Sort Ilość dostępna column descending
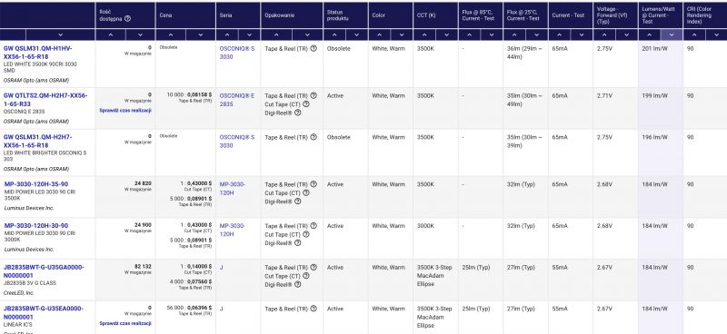727x334 pixels. (x=140, y=34)
